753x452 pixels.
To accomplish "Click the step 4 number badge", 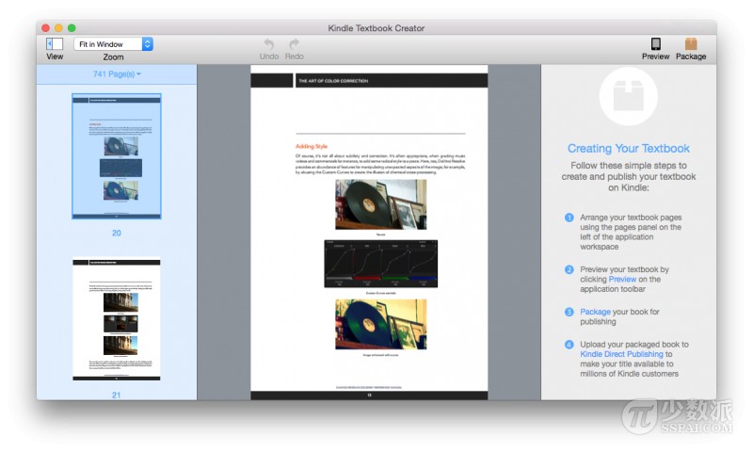I will [569, 345].
